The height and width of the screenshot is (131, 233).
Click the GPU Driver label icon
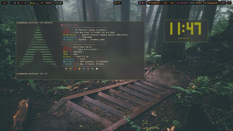coord(64,35)
